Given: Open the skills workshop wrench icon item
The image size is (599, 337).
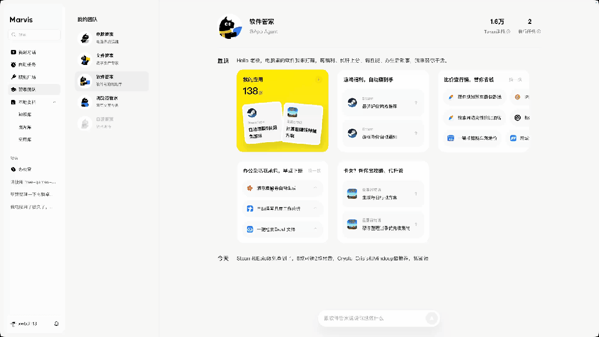Looking at the screenshot, I should tap(13, 77).
